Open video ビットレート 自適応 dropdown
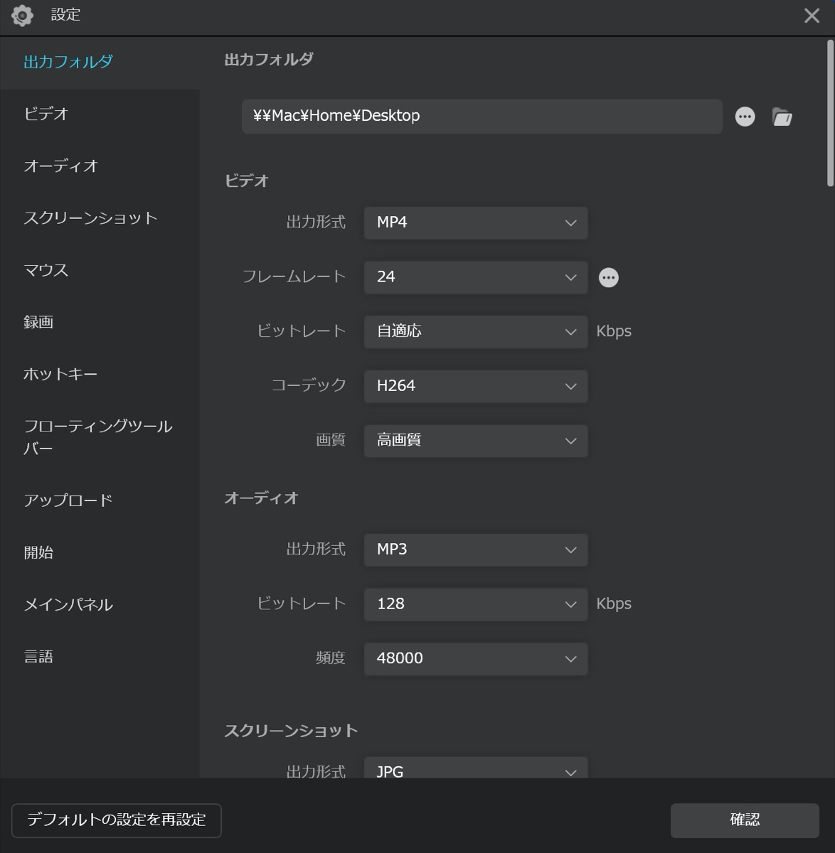 coord(476,331)
